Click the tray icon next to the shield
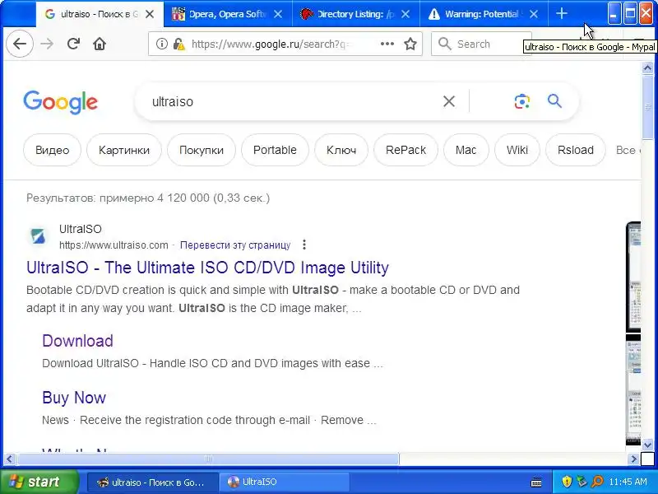 (582, 482)
